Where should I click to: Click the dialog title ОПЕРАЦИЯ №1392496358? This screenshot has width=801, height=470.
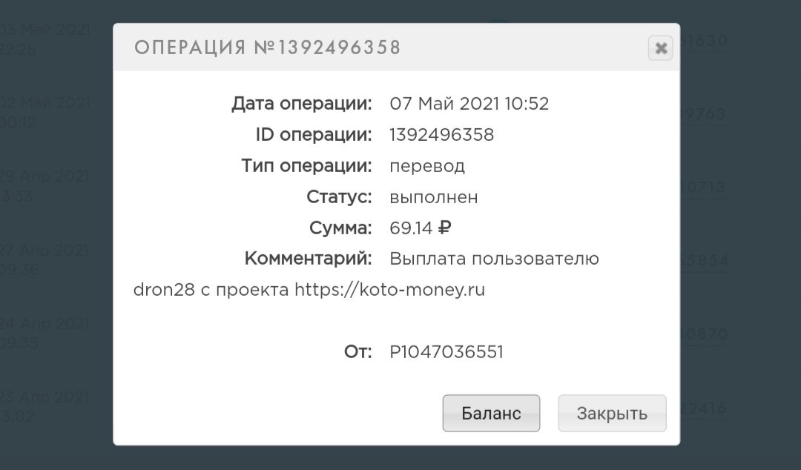(267, 47)
